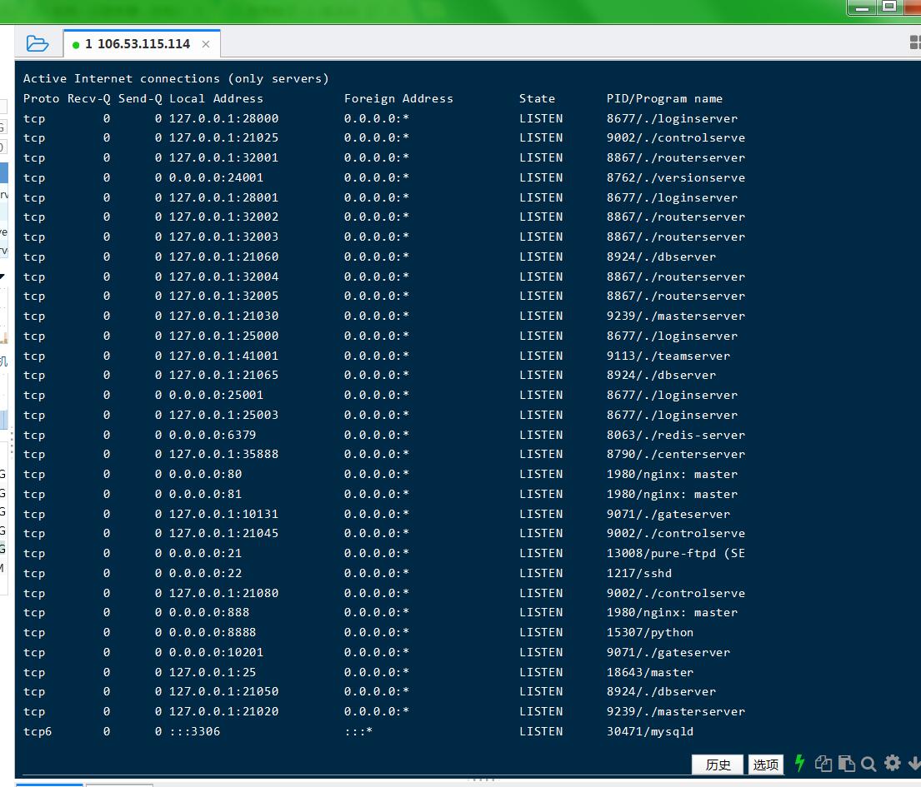The image size is (921, 787).
Task: Click local address 0.0.0.0:25001
Action: [216, 395]
